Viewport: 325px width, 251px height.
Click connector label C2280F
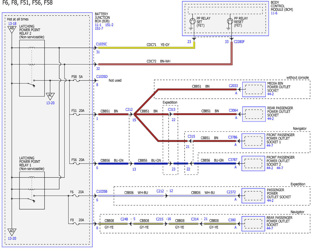pyautogui.click(x=240, y=42)
